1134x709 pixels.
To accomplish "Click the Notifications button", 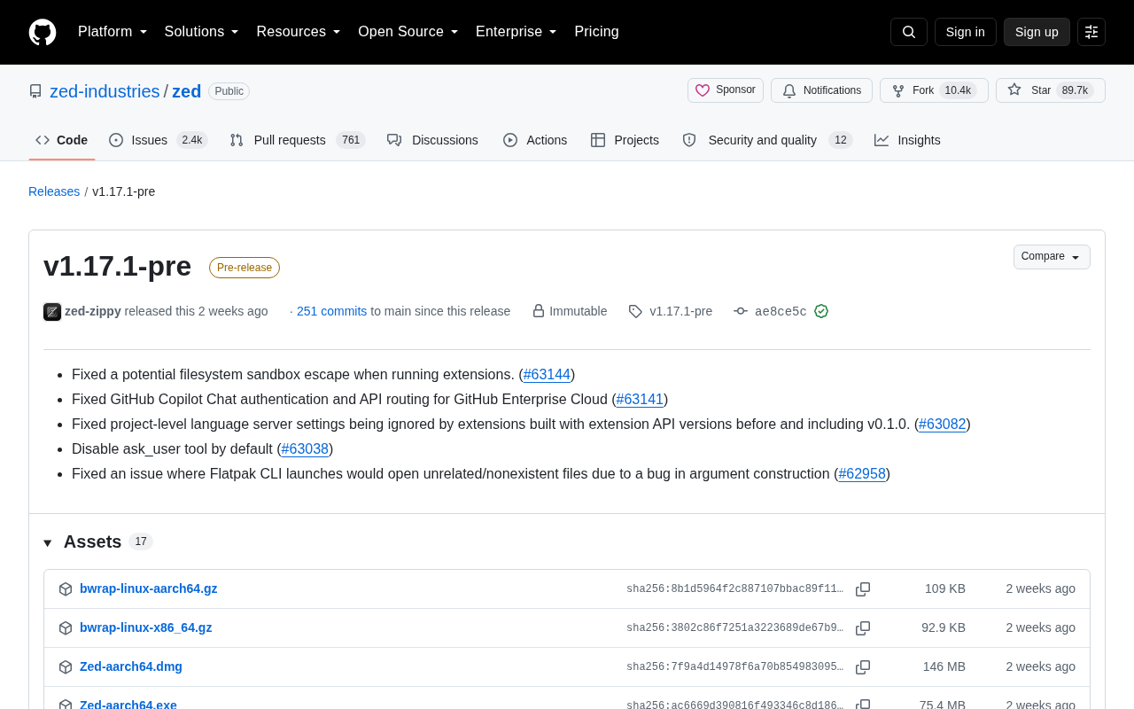I will (821, 90).
